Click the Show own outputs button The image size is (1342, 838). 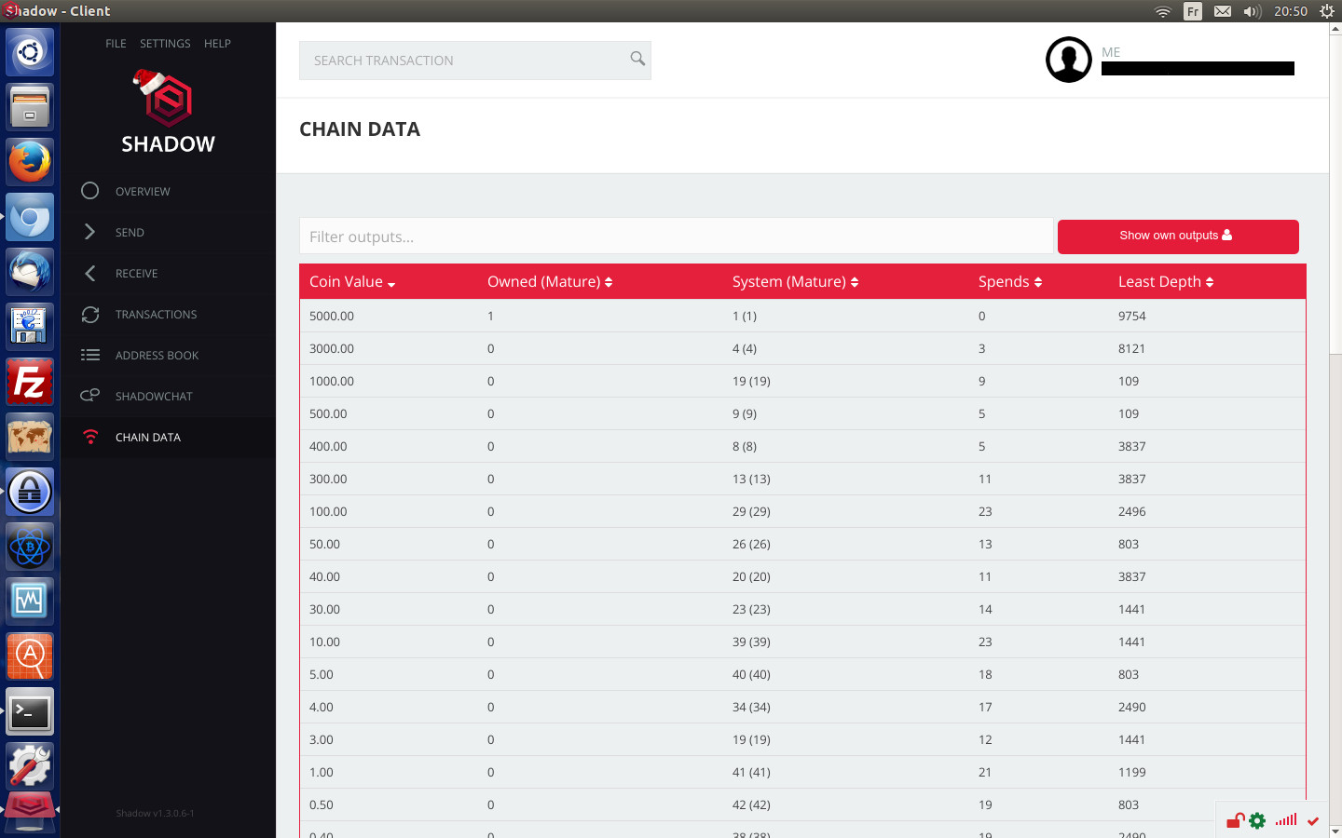tap(1178, 237)
